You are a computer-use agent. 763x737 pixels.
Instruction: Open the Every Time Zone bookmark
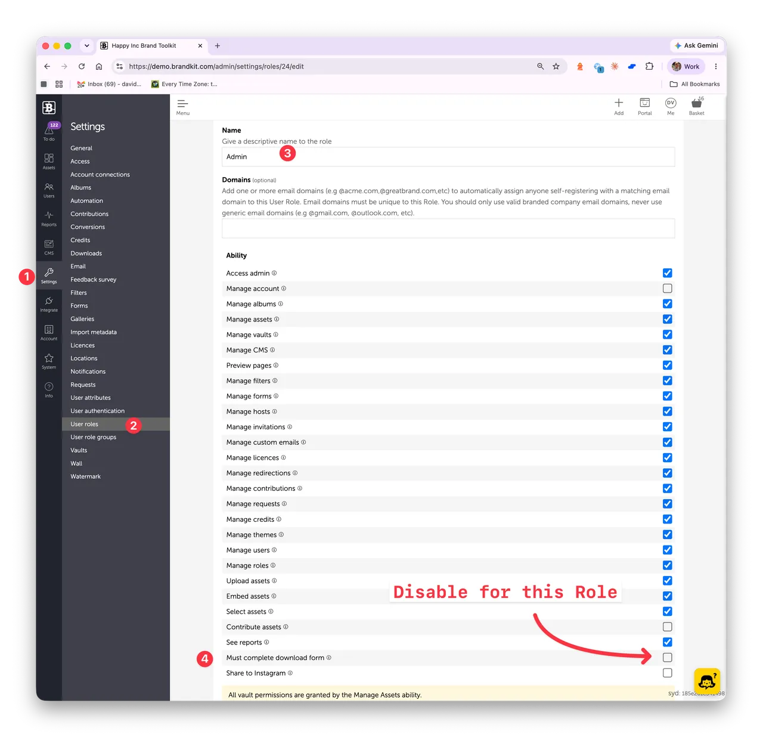point(184,84)
